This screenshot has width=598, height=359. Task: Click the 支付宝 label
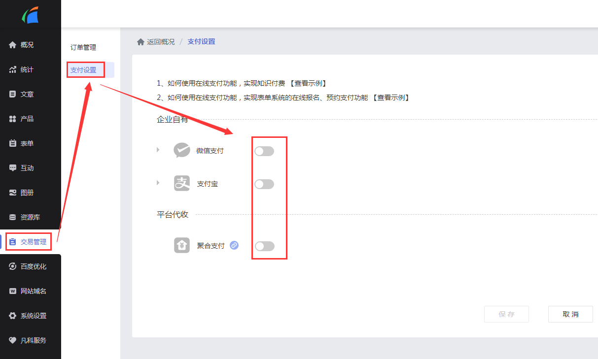click(x=208, y=184)
